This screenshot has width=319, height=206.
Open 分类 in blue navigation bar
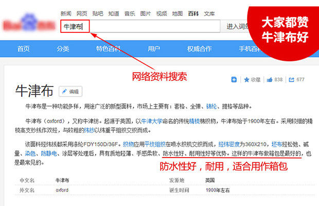63,48
